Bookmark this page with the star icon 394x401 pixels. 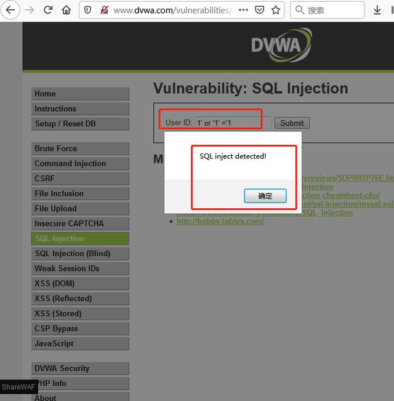point(276,10)
